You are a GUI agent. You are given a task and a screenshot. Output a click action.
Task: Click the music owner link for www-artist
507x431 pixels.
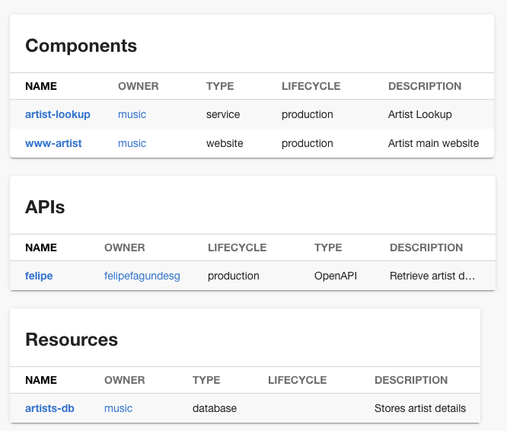132,143
